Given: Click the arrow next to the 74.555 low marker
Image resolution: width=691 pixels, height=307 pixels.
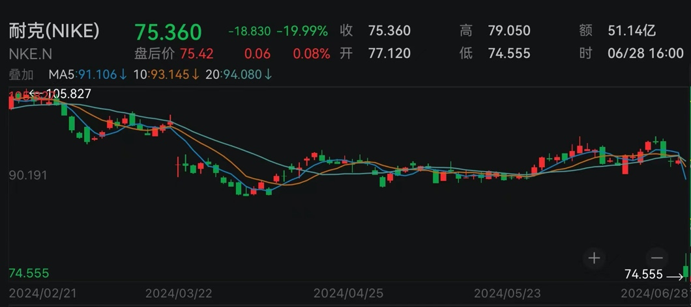Looking at the screenshot, I should click(675, 275).
